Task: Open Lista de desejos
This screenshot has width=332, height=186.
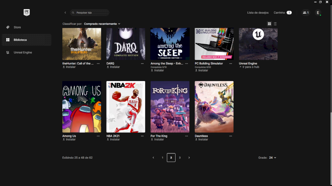Action: click(x=258, y=13)
